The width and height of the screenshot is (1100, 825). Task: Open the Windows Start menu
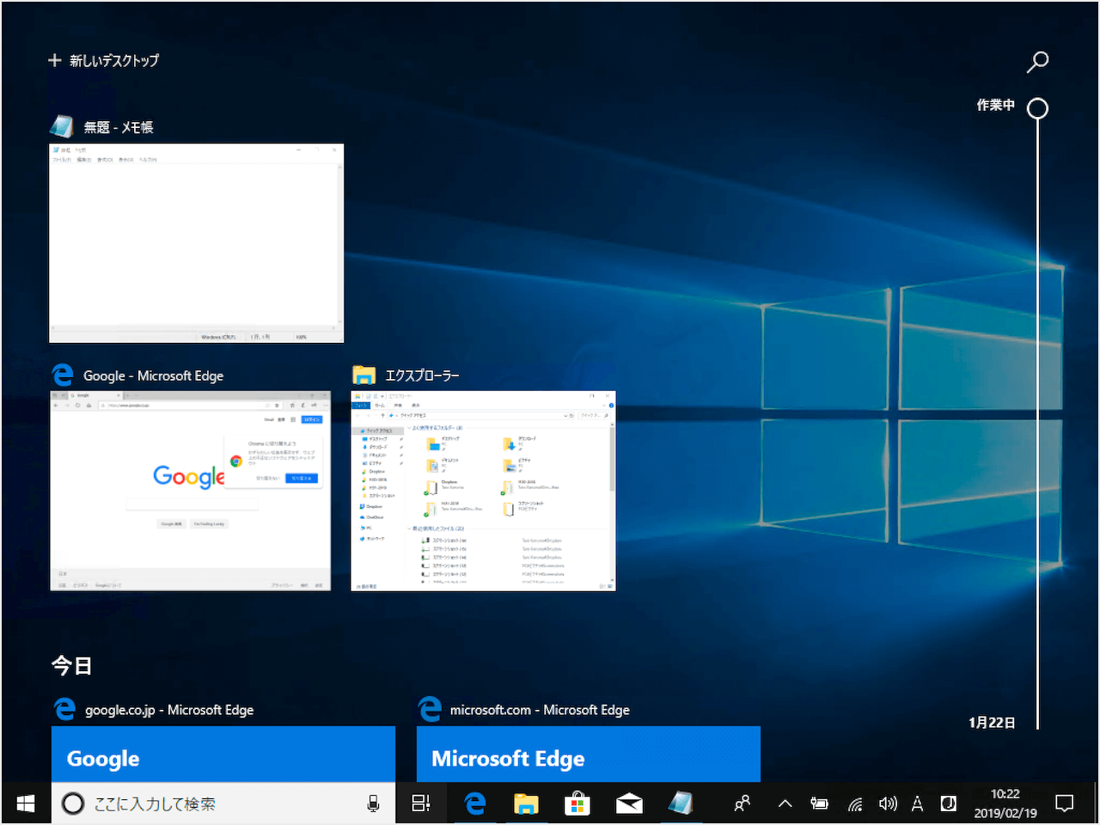(26, 804)
